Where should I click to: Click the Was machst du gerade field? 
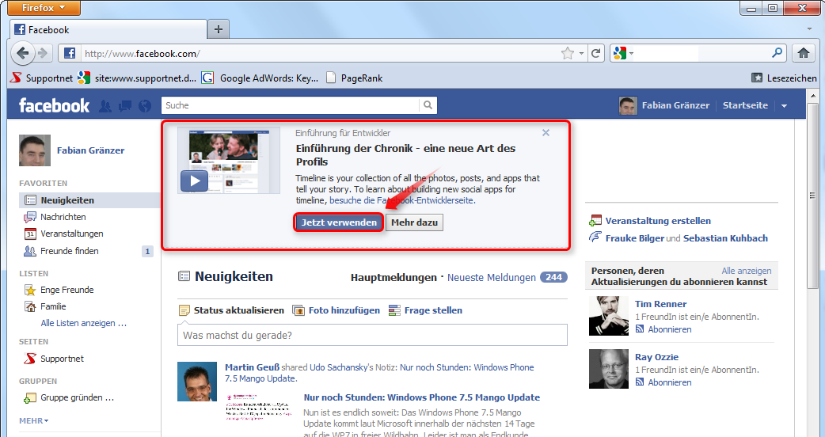coord(372,335)
